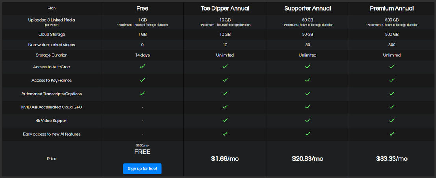
Task: Click Automated Transcripts checkmark in Premium column
Action: click(392, 93)
